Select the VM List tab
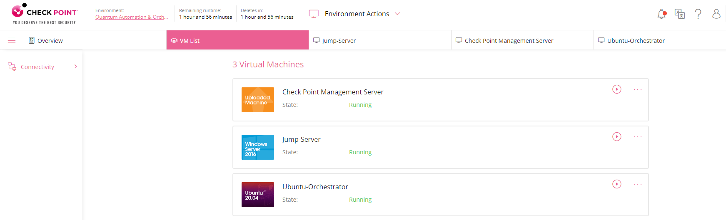This screenshot has height=220, width=726. point(237,40)
